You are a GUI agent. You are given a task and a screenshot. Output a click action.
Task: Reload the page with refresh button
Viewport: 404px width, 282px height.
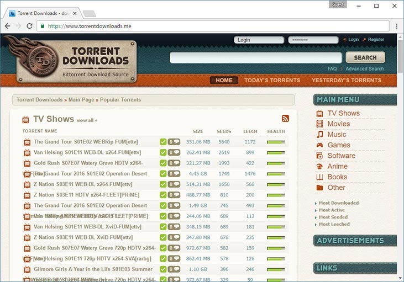pyautogui.click(x=29, y=26)
